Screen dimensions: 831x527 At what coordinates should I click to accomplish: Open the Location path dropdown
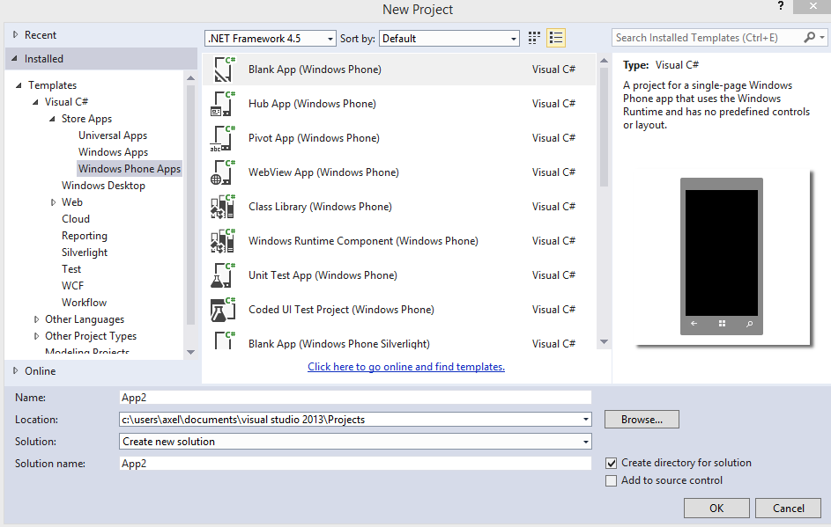coord(586,420)
